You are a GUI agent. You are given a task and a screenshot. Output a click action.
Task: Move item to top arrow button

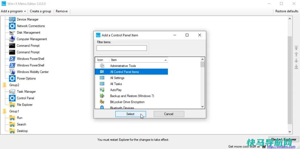(x=296, y=48)
